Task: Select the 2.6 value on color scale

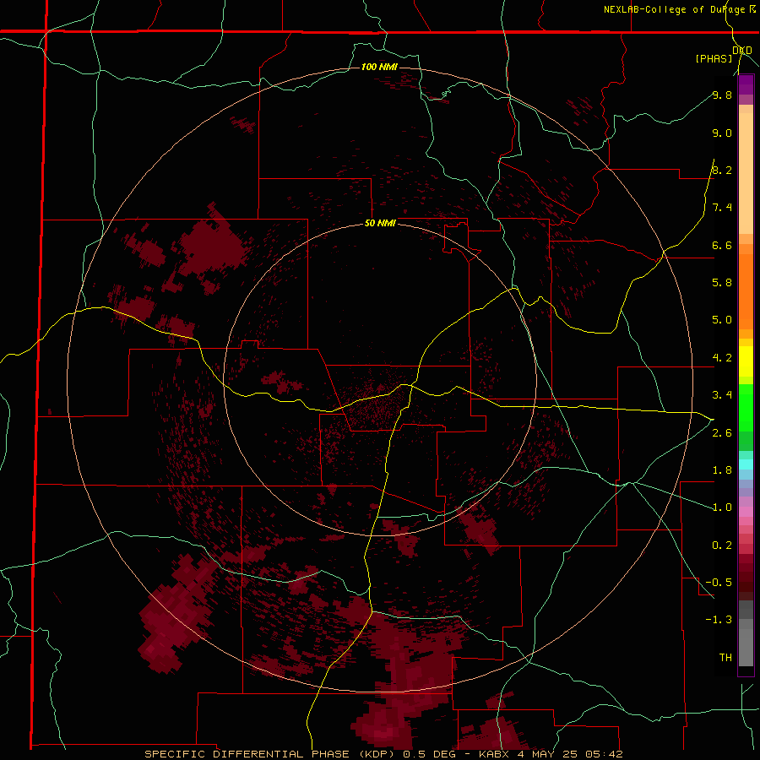Action: [722, 433]
